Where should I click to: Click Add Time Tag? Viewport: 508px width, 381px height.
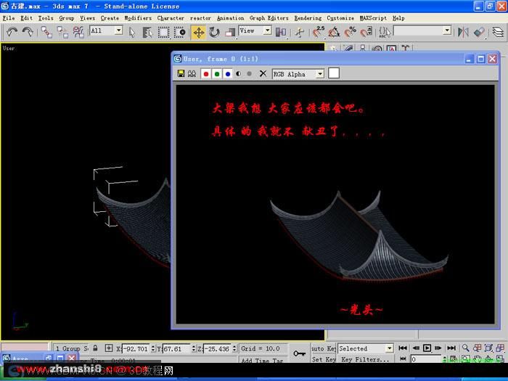(x=263, y=360)
